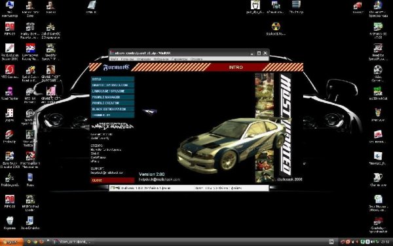Open the red MTS Connect desktop icon
Screen dimensions: 393x246
(x=10, y=70)
